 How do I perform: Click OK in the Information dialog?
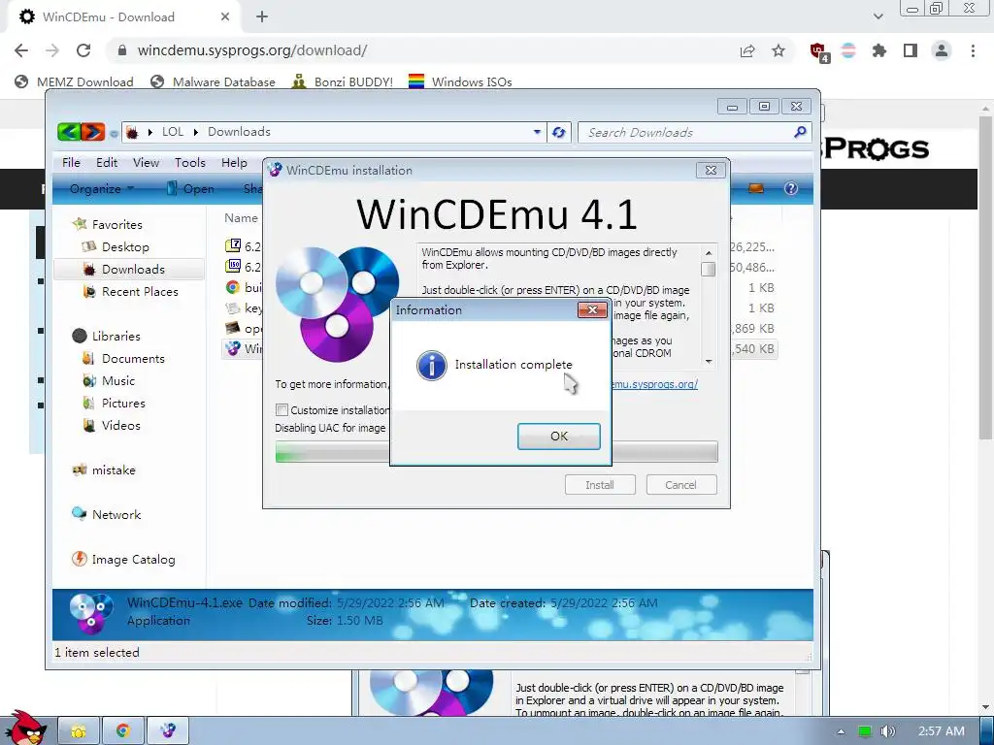tap(558, 436)
